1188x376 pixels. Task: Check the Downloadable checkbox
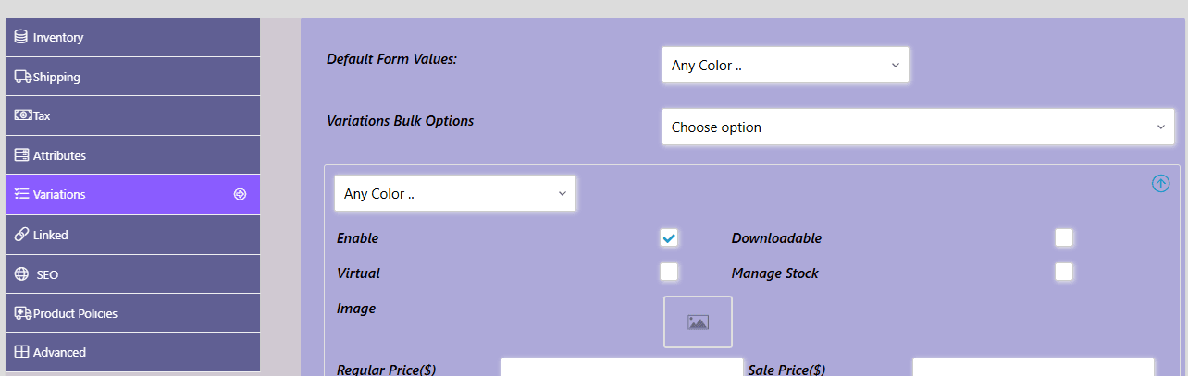coord(1064,237)
